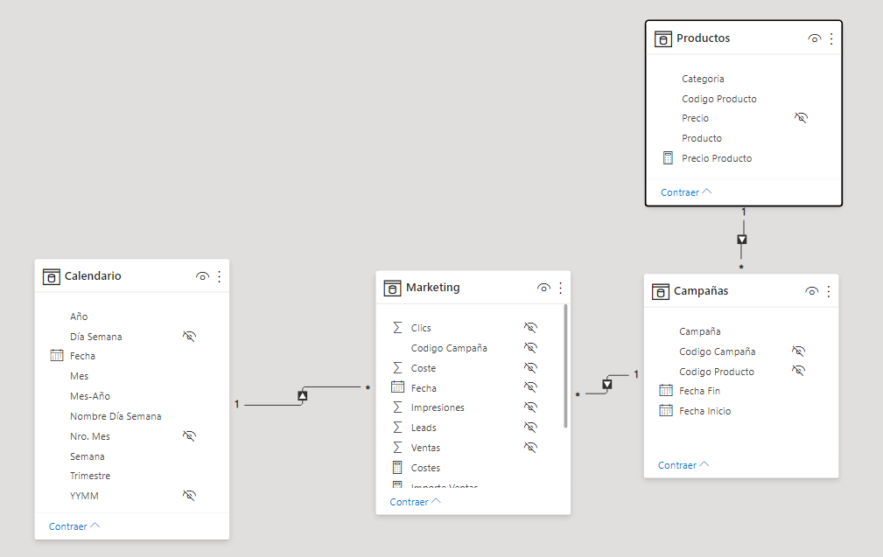Show the hidden Clics field

click(530, 328)
